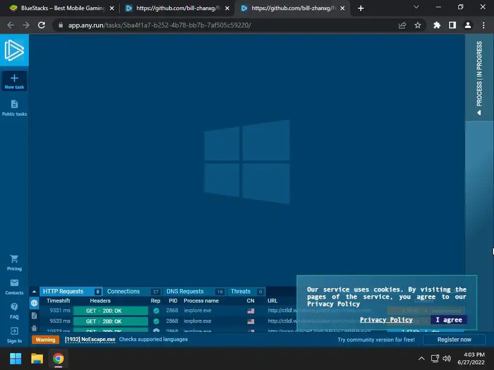Go back to the previous page
The width and height of the screenshot is (494, 370).
[11, 25]
